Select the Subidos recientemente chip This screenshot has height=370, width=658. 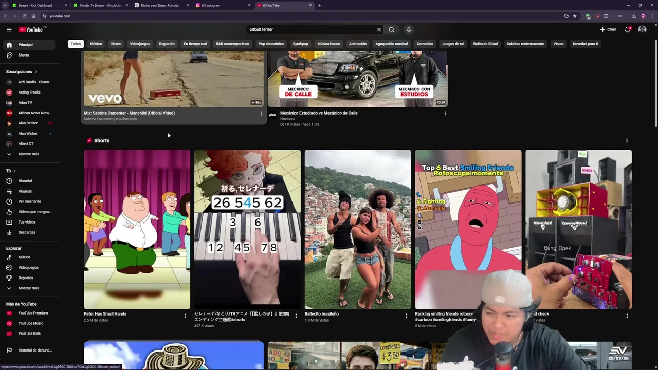pyautogui.click(x=525, y=44)
